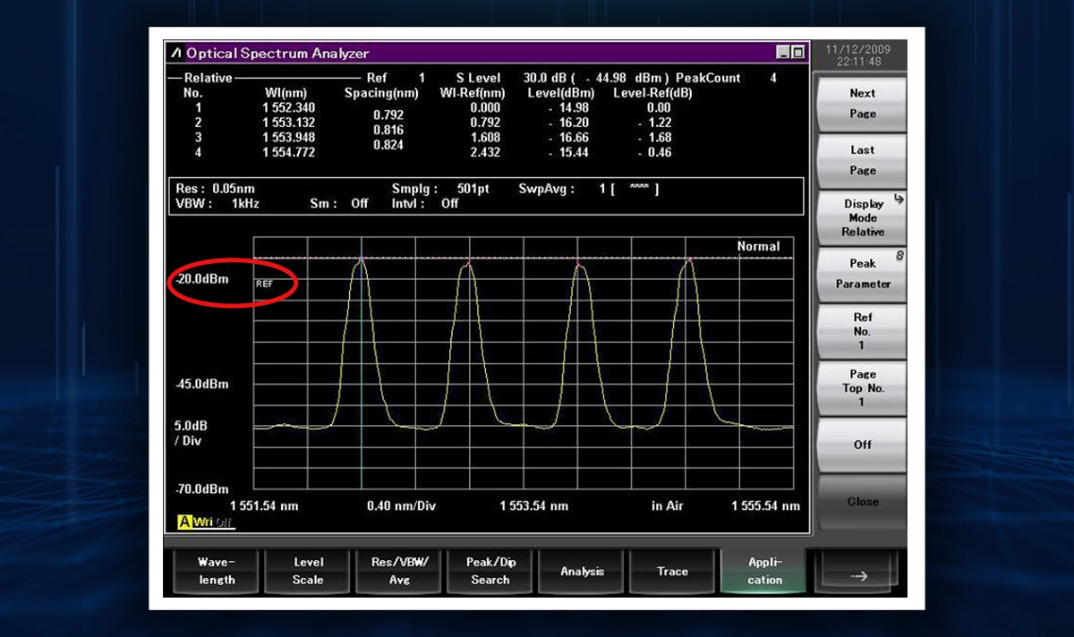
Task: Click the Smplg: 501pt setting
Action: pos(440,189)
